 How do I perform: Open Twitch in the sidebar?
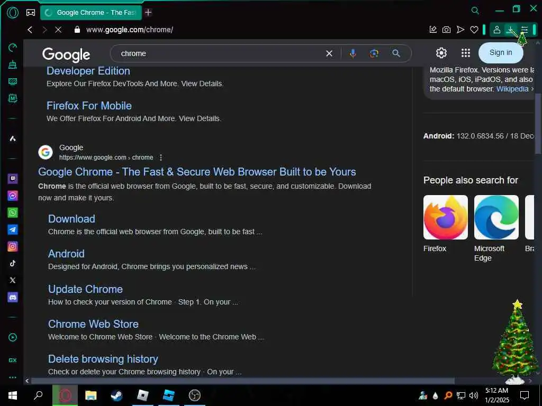pos(13,179)
